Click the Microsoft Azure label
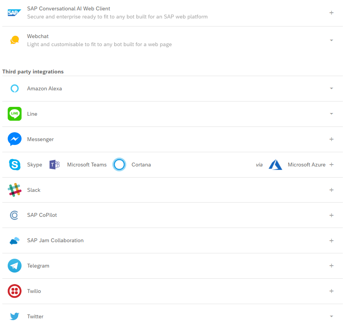 click(307, 165)
